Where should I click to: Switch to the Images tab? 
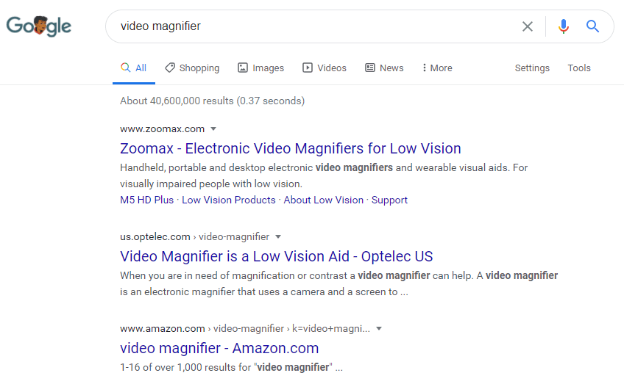click(x=261, y=68)
